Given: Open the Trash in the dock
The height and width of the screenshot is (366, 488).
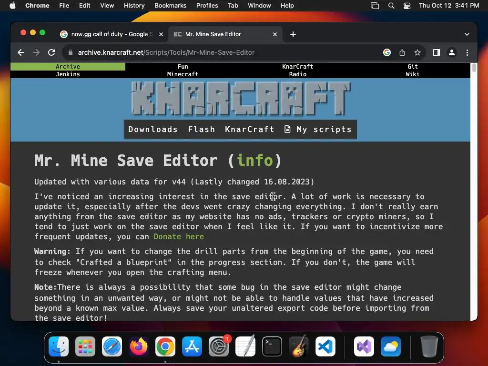Looking at the screenshot, I should pyautogui.click(x=429, y=346).
